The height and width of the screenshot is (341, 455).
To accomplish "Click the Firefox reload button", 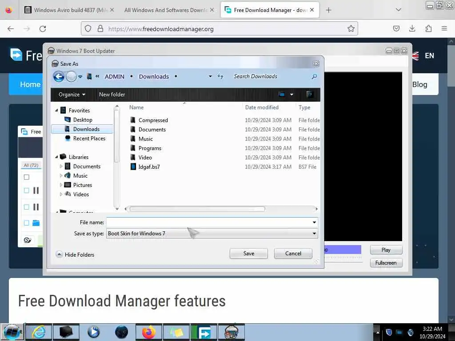I will [43, 29].
